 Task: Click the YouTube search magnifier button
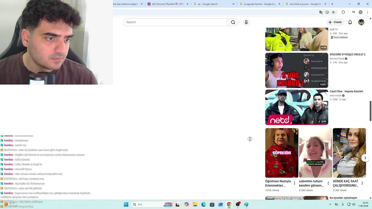233,22
